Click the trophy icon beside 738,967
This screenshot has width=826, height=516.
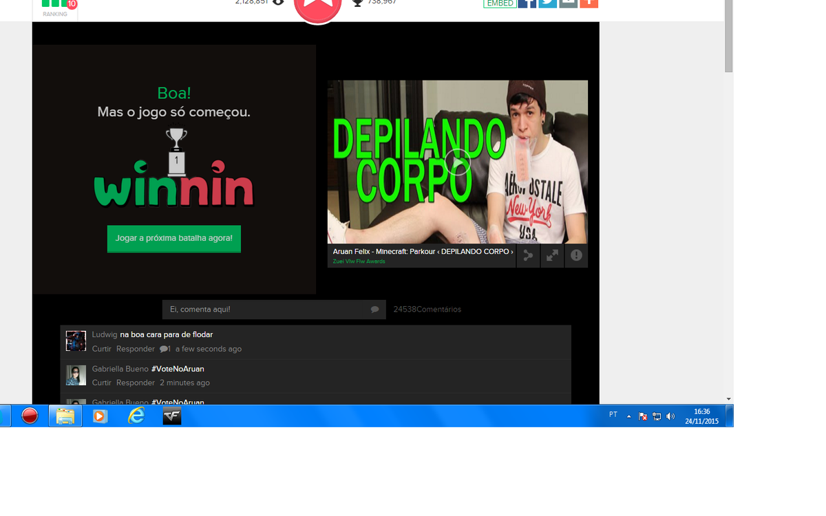357,2
